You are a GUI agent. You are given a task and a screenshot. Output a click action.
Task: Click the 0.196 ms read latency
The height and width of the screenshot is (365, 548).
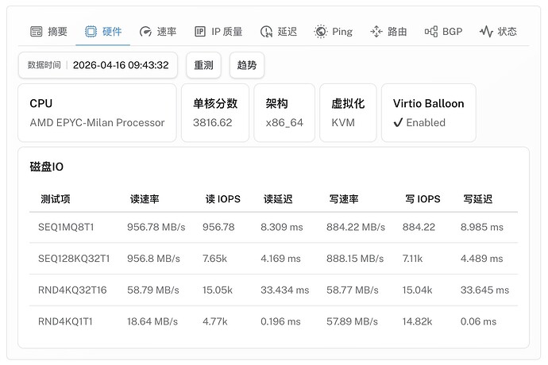(x=280, y=321)
